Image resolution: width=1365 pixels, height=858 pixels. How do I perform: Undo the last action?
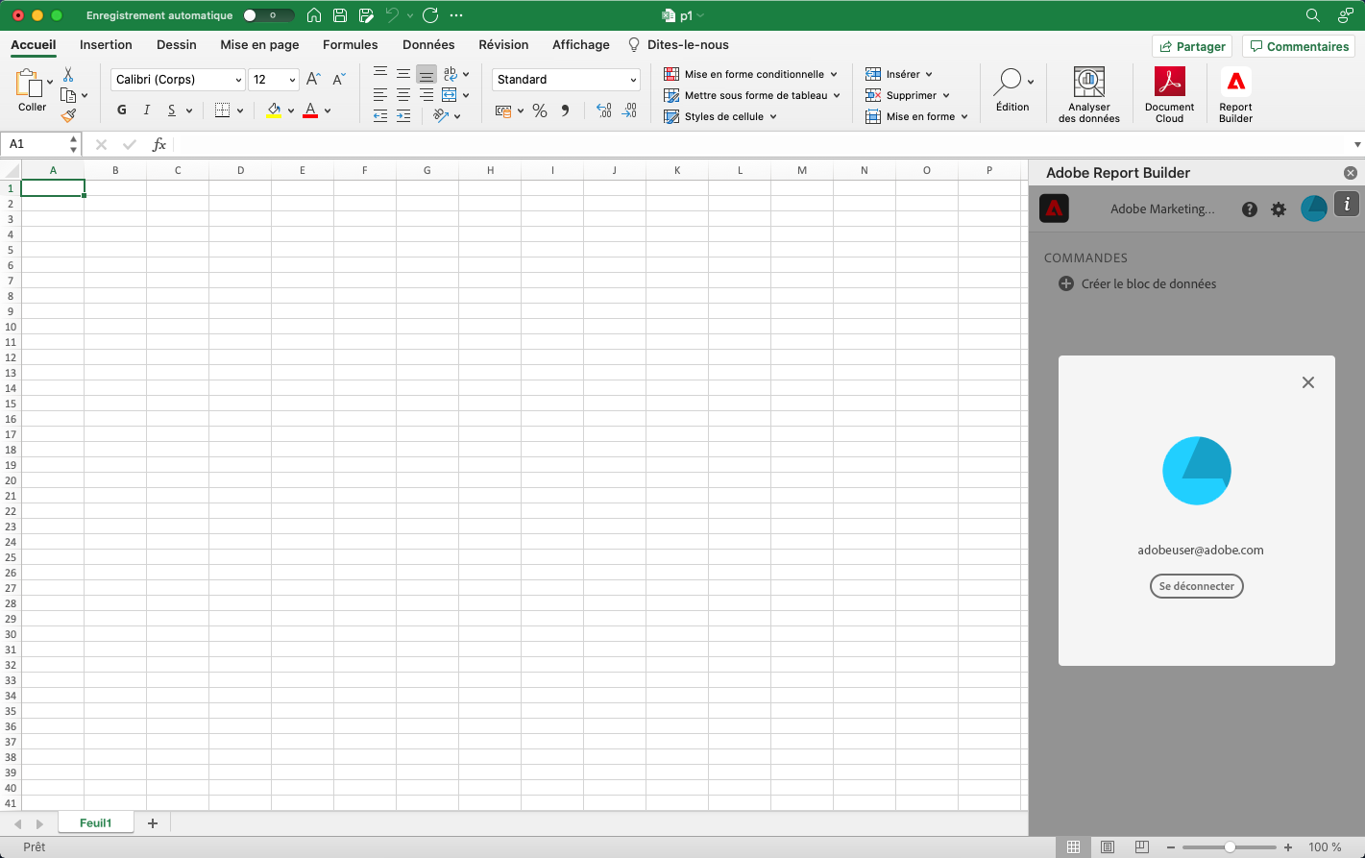coord(392,15)
